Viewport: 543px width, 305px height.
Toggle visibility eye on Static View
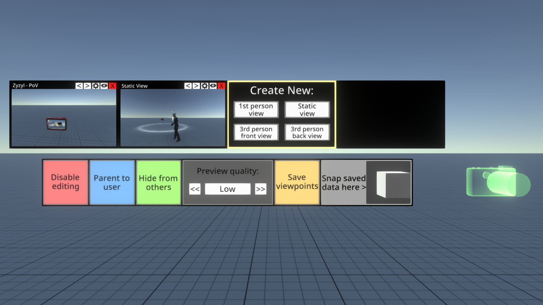click(213, 86)
